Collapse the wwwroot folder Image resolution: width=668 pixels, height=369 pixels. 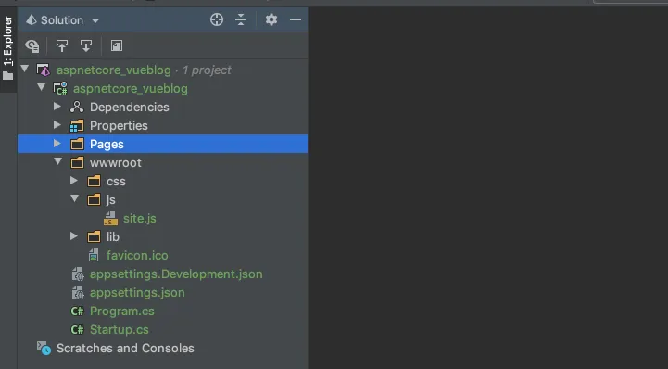coord(58,161)
